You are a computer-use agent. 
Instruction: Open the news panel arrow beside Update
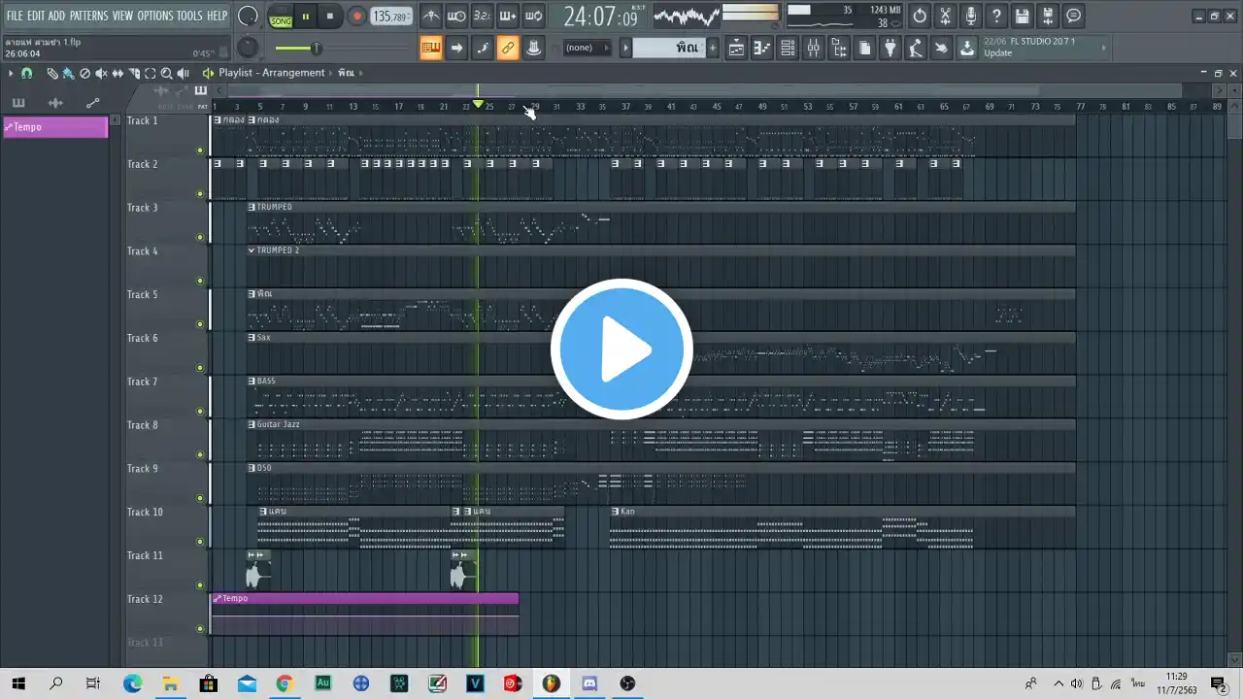(1103, 48)
